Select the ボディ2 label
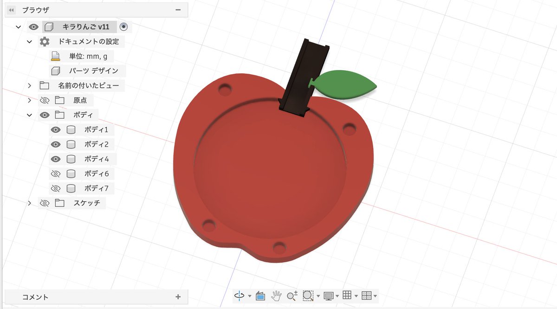 [97, 144]
